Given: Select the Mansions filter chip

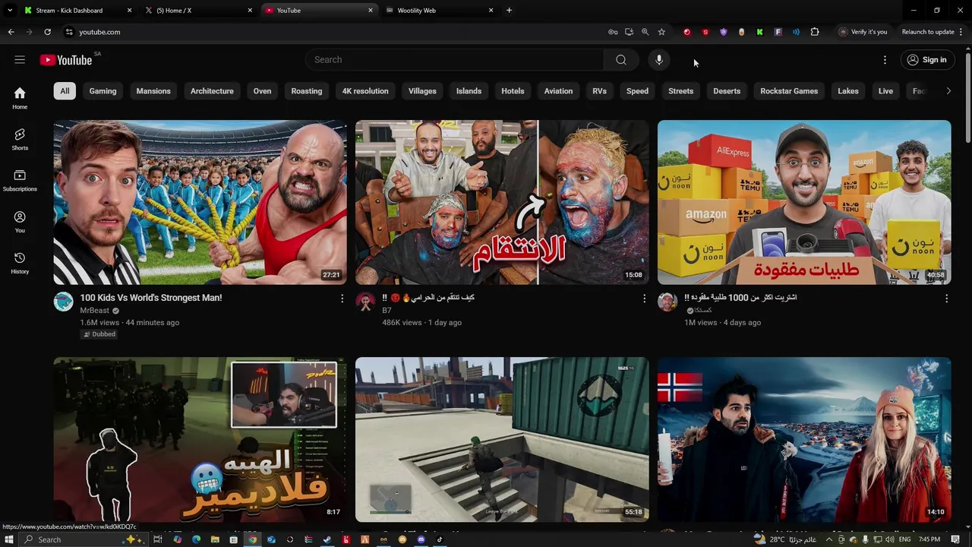Looking at the screenshot, I should pyautogui.click(x=153, y=91).
